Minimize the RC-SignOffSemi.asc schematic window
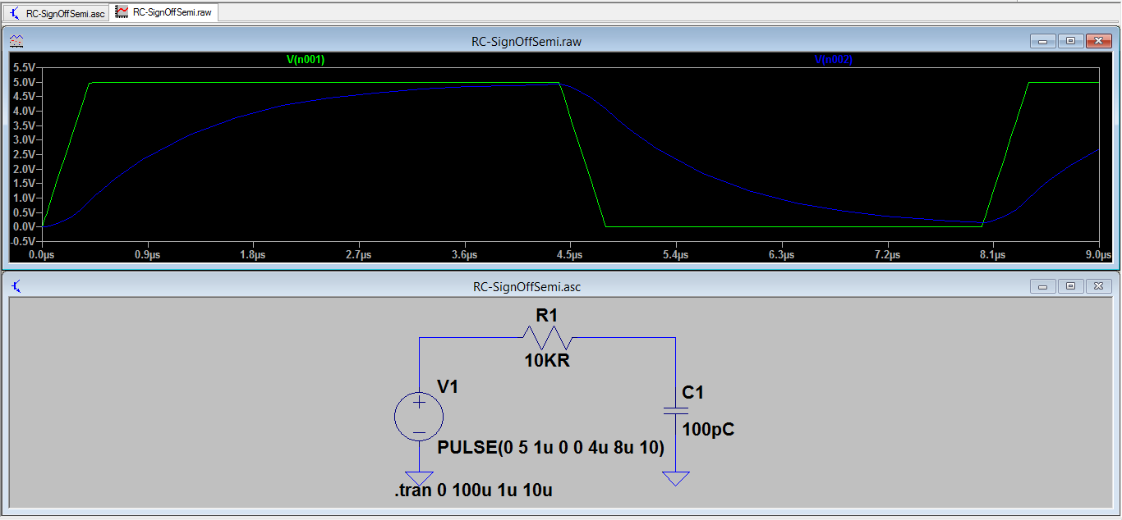Screen dimensions: 1122x520 (1043, 286)
